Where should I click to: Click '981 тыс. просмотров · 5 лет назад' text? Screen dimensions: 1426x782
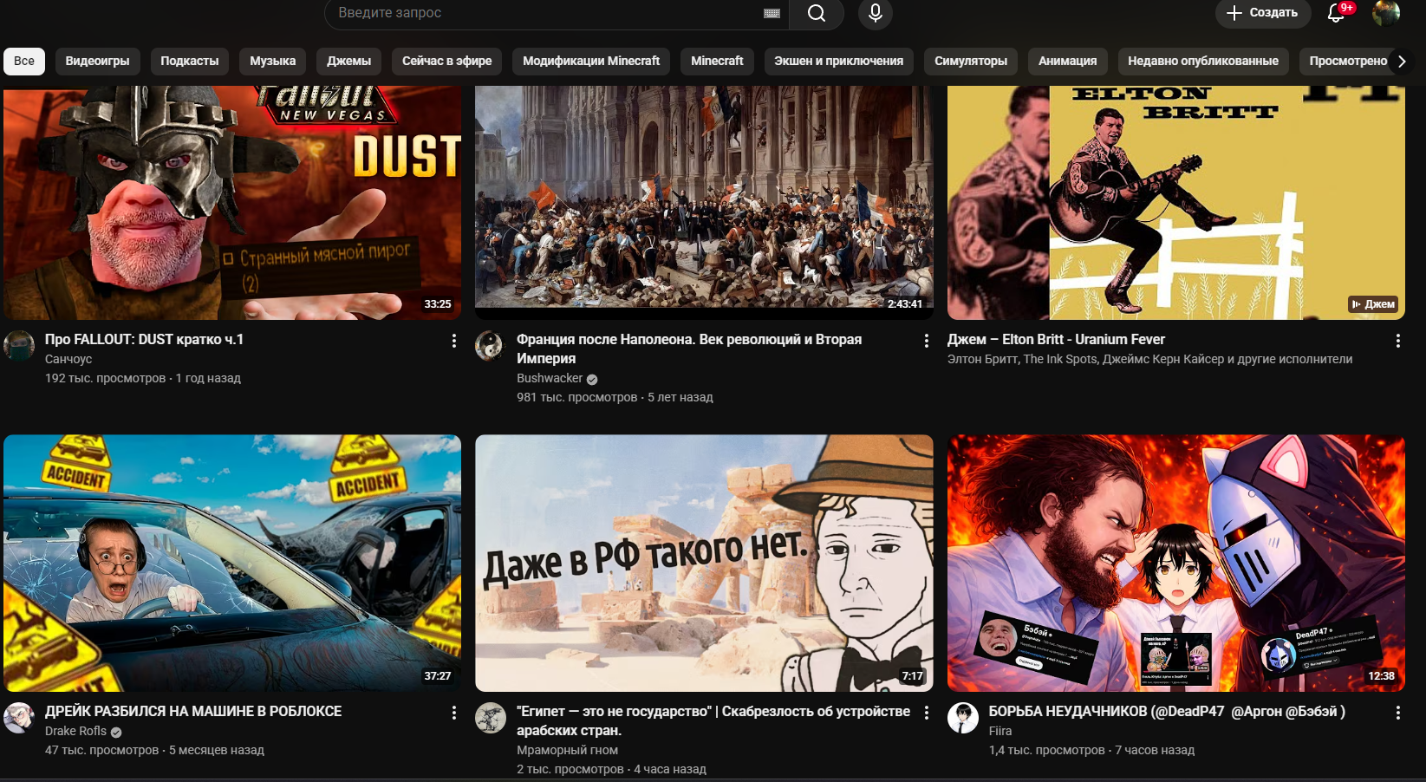click(x=615, y=397)
